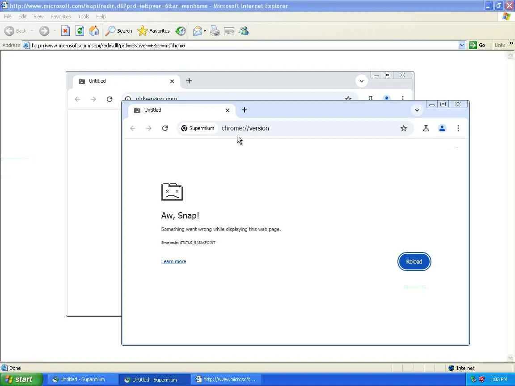Open the File menu in Internet Explorer
The width and height of the screenshot is (515, 386).
click(8, 17)
